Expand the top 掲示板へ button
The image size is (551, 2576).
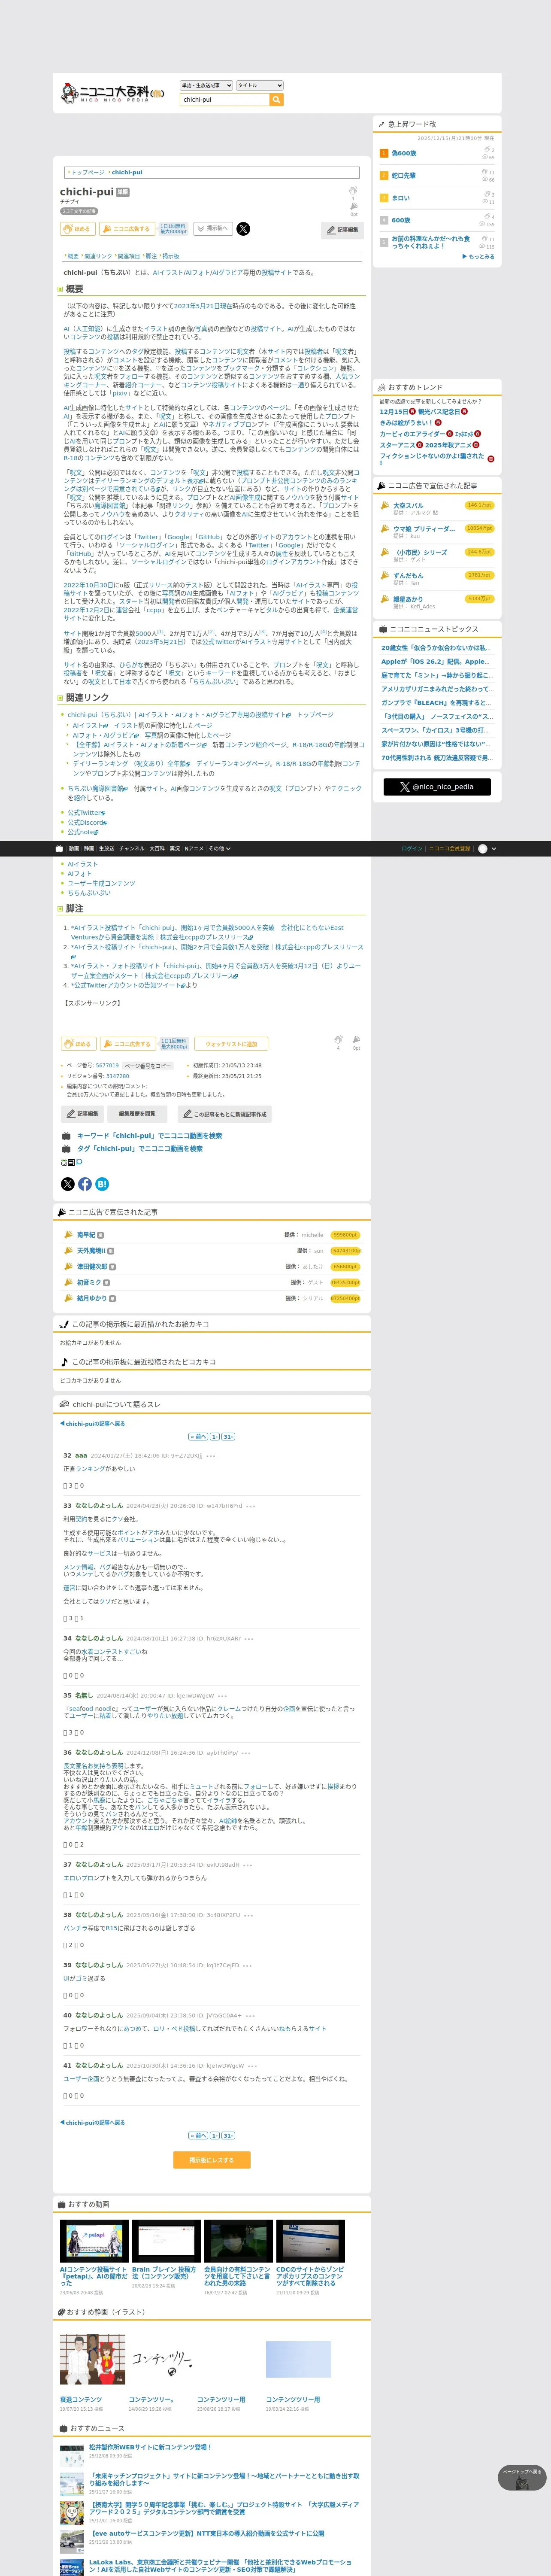(213, 229)
